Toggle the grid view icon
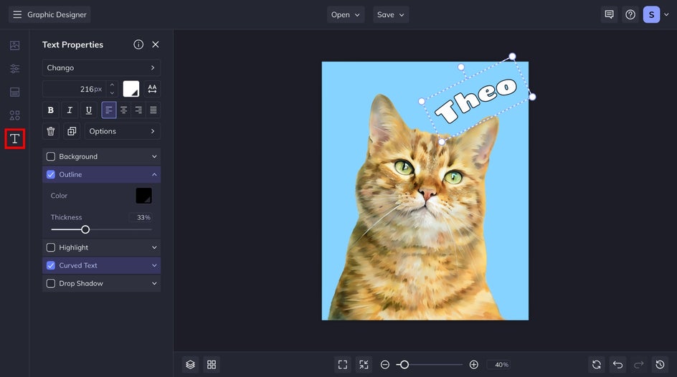Screen dimensions: 677x377 [212, 365]
